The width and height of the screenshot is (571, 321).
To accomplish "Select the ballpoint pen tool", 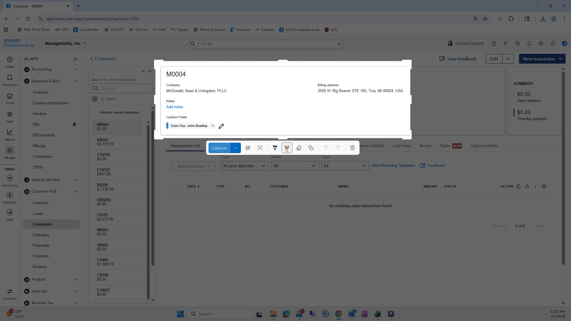I will [275, 148].
